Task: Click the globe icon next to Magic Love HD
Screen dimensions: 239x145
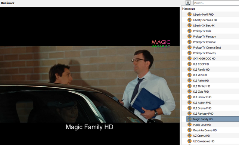Action: pos(189,124)
